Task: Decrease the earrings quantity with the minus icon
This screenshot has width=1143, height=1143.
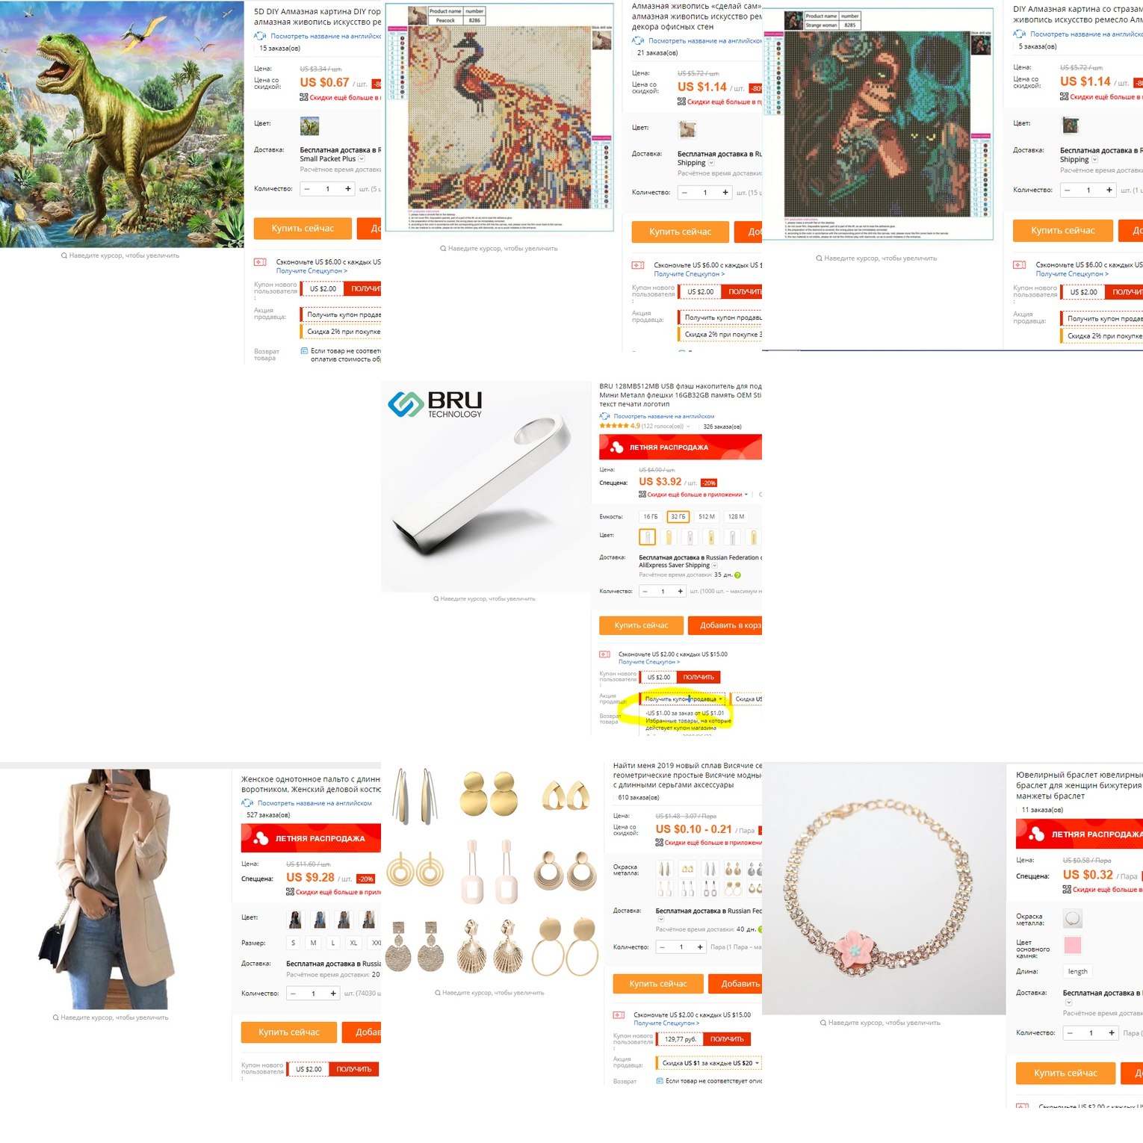Action: (x=662, y=947)
